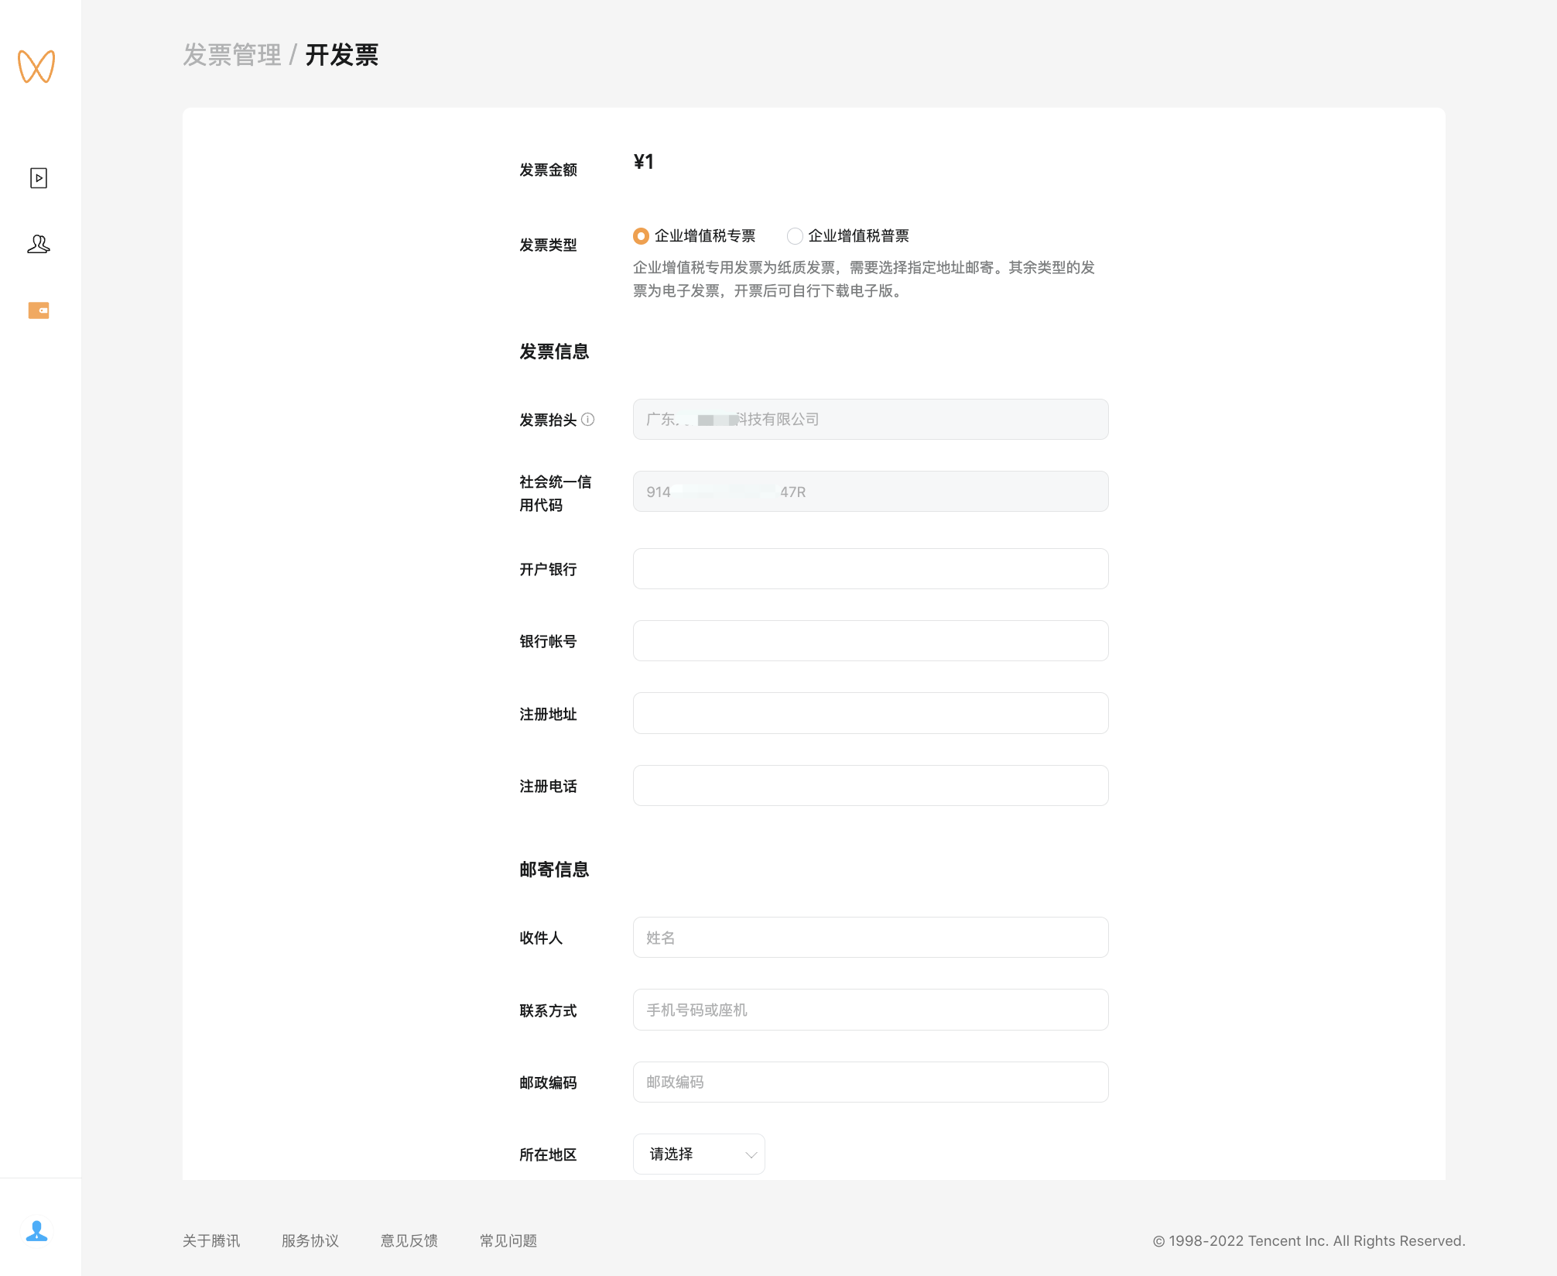The width and height of the screenshot is (1557, 1276).
Task: Open 关于腾讯 footer link
Action: click(211, 1240)
